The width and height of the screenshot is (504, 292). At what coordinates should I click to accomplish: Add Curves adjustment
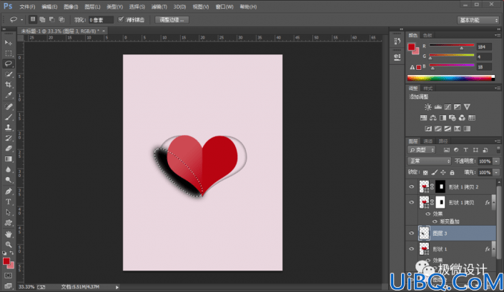[448, 107]
